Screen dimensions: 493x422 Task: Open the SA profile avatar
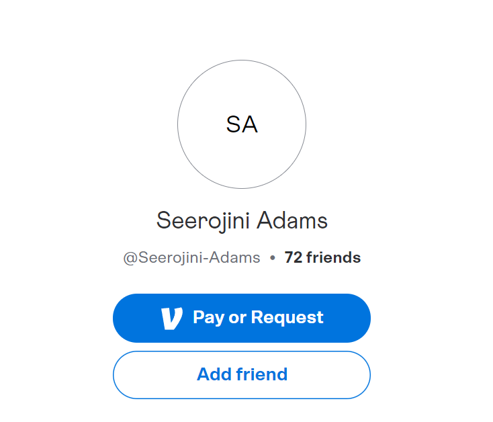pyautogui.click(x=242, y=124)
